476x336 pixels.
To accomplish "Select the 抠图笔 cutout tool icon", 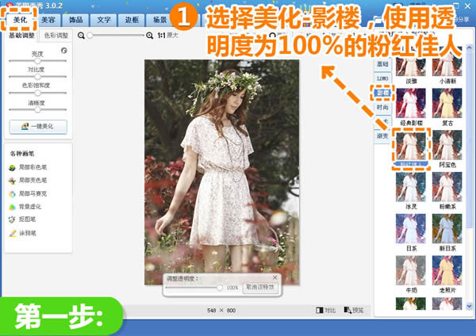I will click(12, 220).
